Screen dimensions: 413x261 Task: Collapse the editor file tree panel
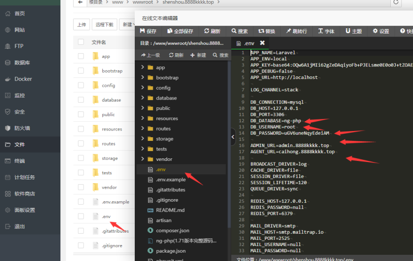(233, 137)
